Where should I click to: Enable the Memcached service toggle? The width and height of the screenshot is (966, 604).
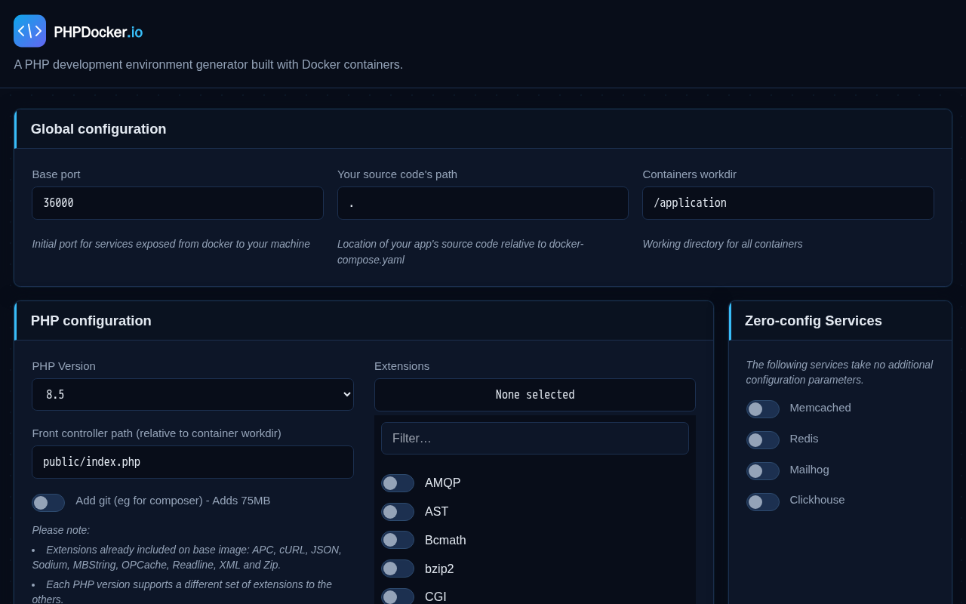coord(762,409)
